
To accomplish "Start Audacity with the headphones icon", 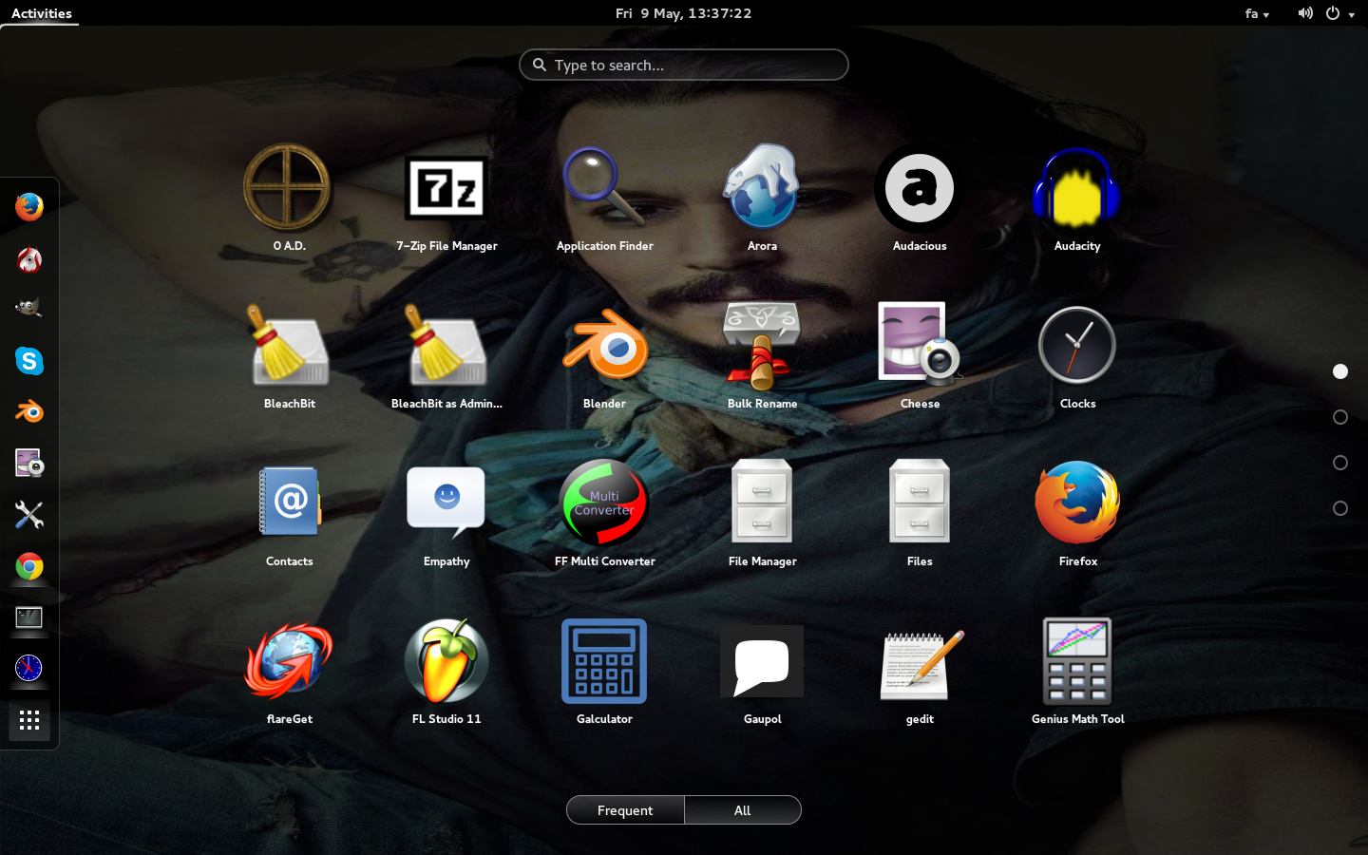I will (1076, 189).
